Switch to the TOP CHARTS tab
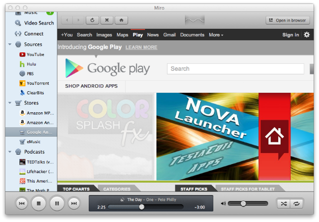This screenshot has height=222, width=319. click(76, 189)
